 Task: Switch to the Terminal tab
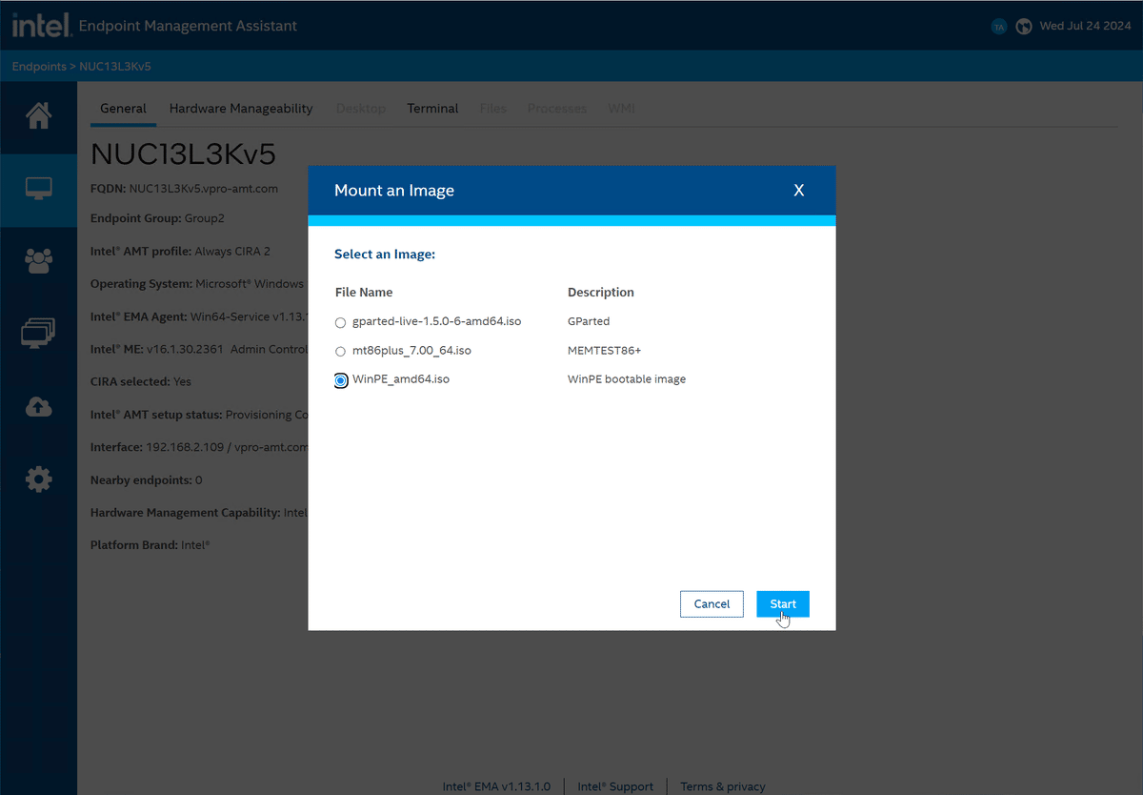pos(432,109)
